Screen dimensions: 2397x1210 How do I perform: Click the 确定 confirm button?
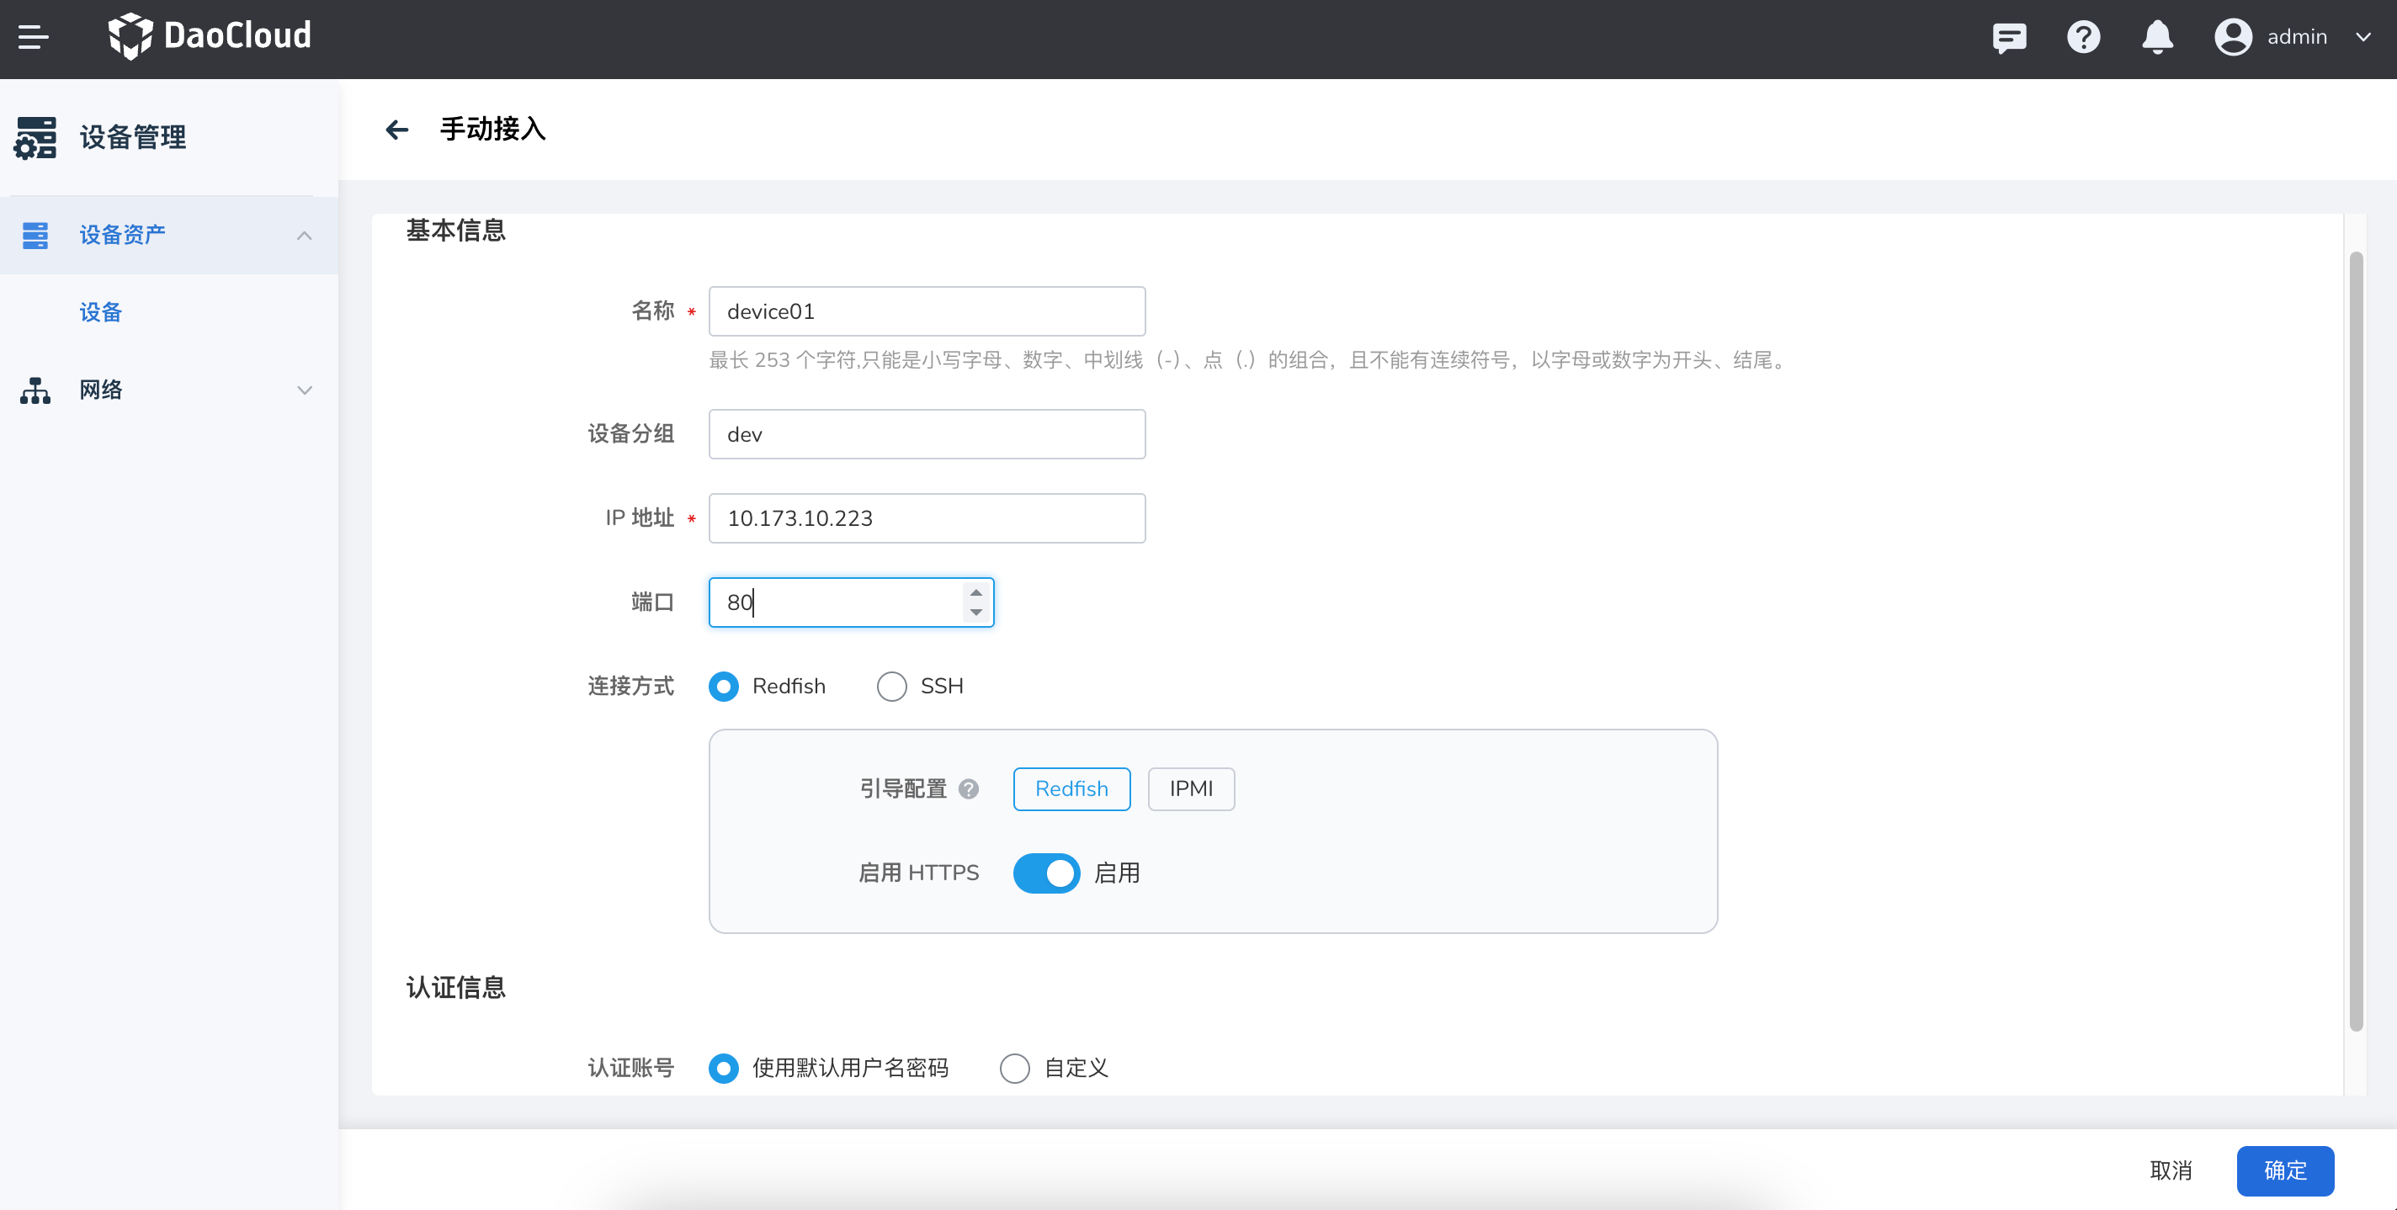pyautogui.click(x=2284, y=1170)
